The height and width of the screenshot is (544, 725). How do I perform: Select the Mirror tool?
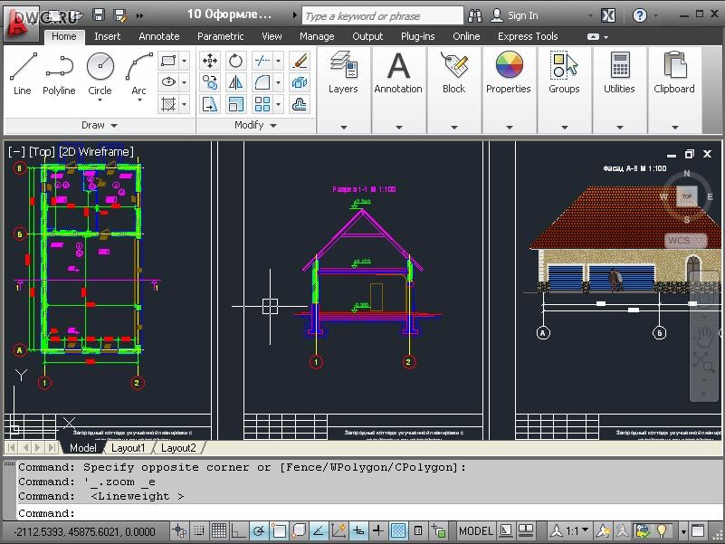tap(236, 82)
